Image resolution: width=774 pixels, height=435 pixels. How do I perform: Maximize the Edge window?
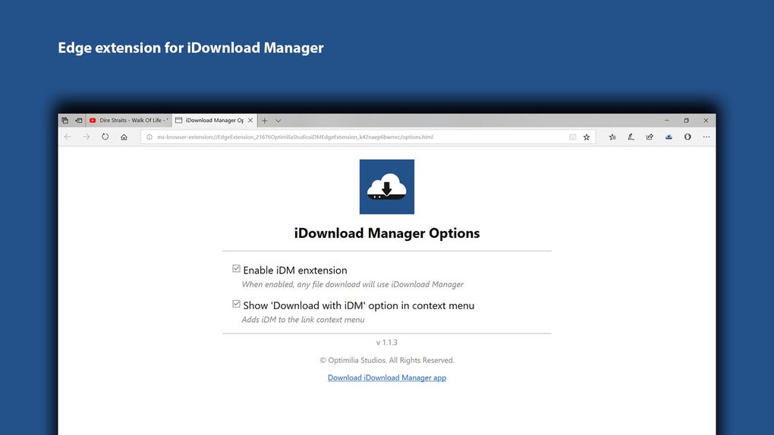click(x=686, y=120)
